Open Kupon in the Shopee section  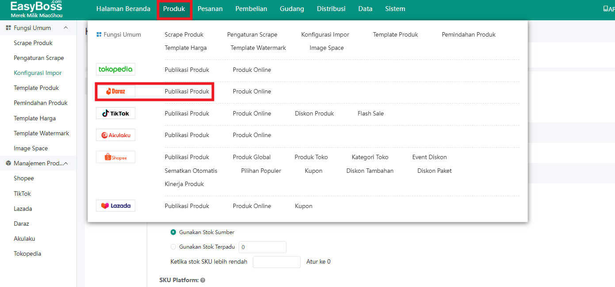coord(313,171)
